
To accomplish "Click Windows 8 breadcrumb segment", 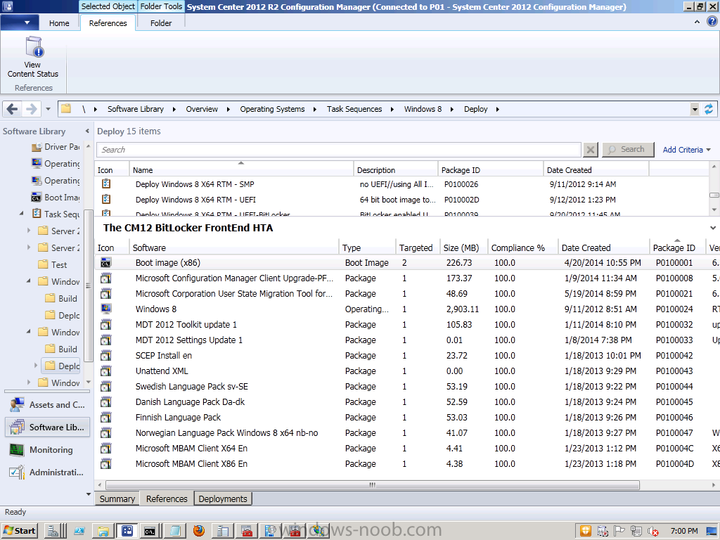I will [x=423, y=109].
